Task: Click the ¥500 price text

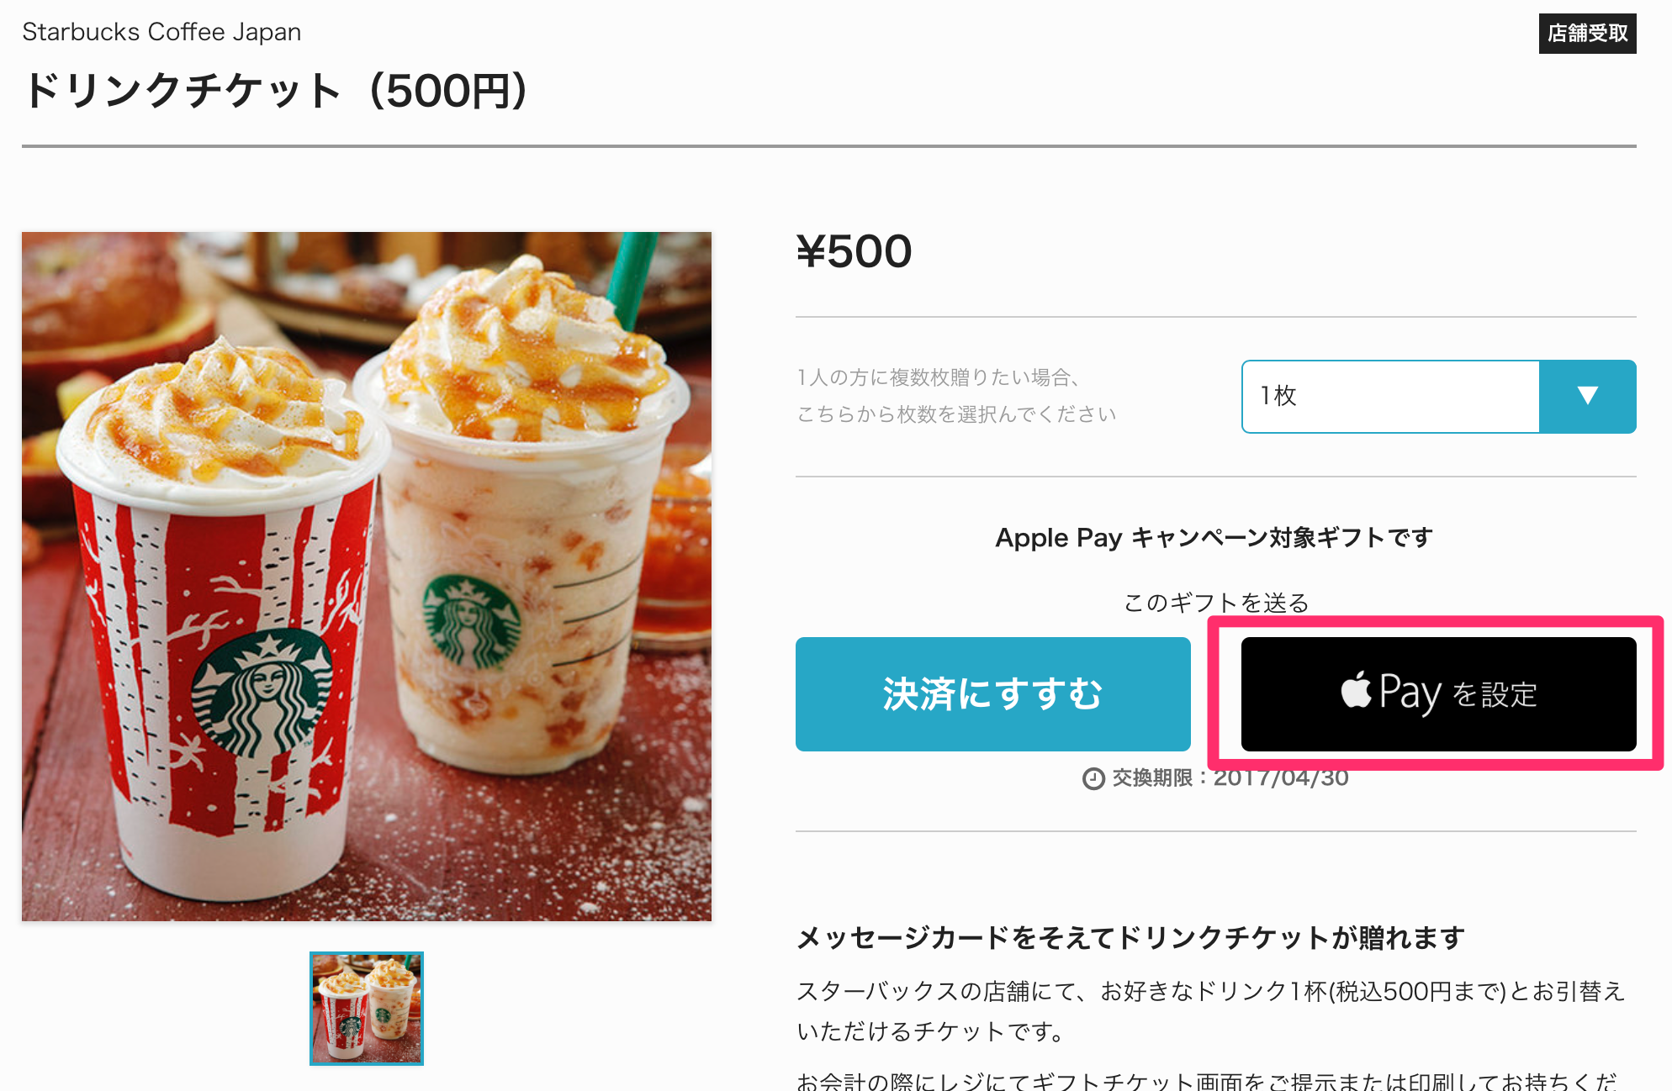Action: pyautogui.click(x=854, y=251)
